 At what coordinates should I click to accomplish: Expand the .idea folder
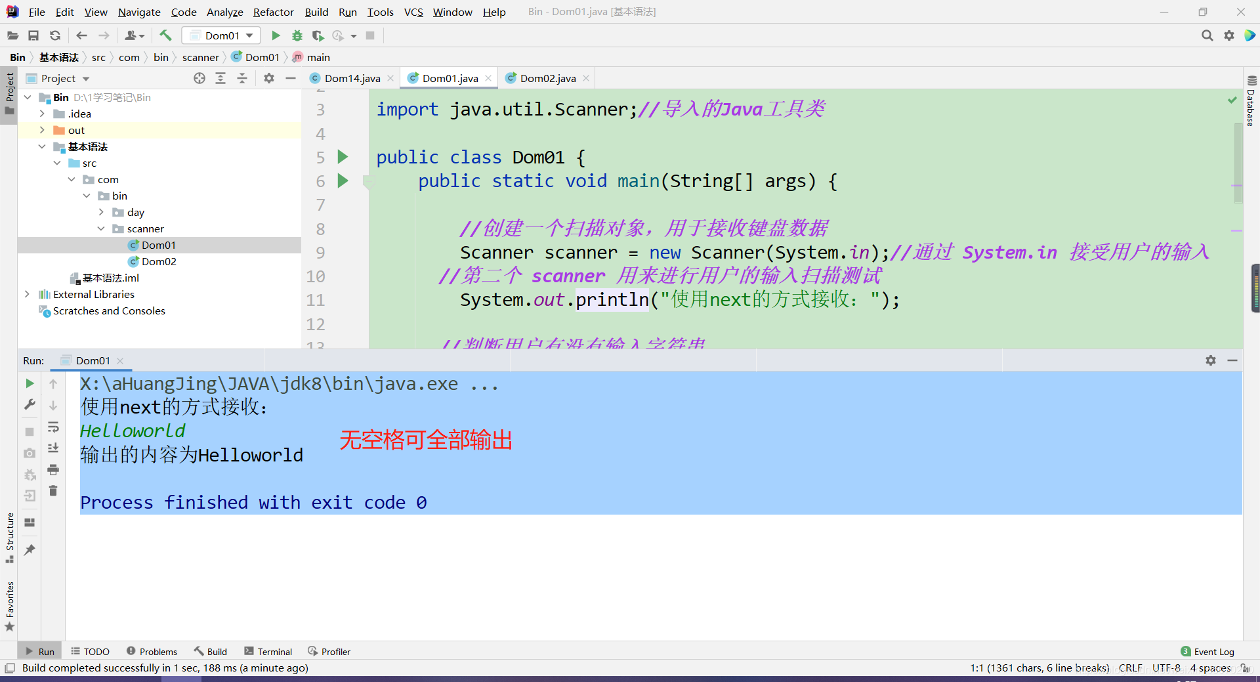[x=42, y=114]
